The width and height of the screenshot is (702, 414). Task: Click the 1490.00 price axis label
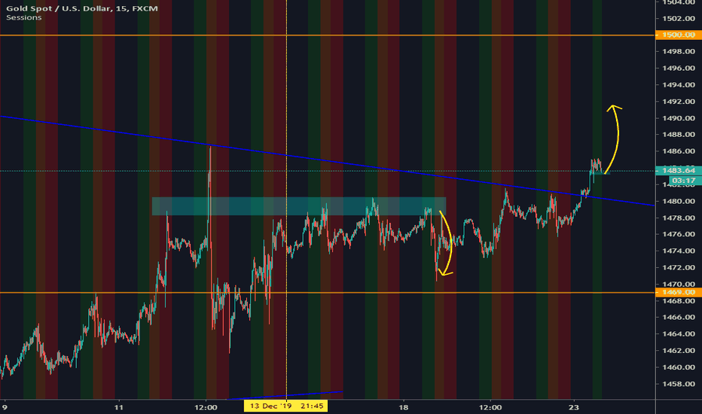[x=678, y=118]
